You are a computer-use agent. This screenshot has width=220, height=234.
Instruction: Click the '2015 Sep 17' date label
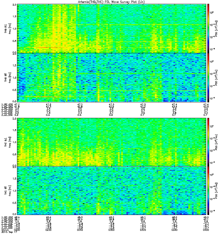click(x=9, y=232)
